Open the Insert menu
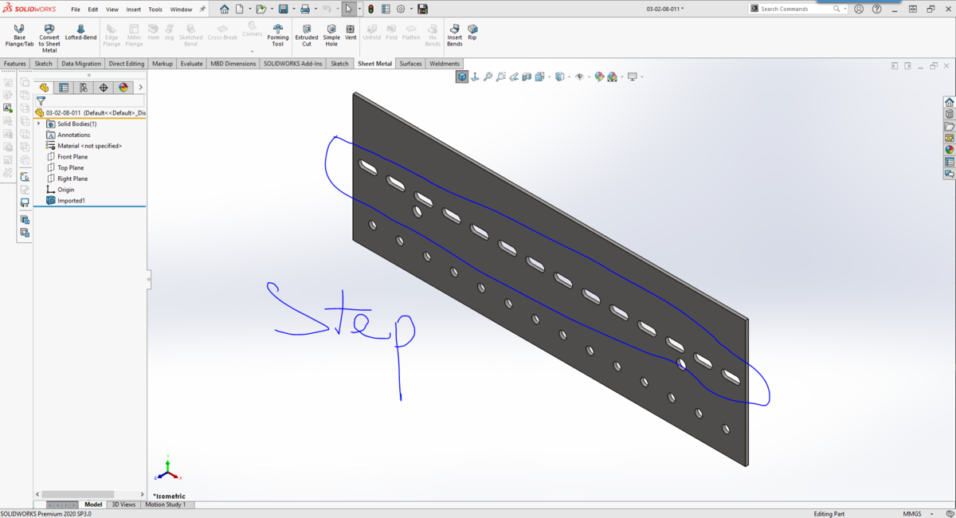 (133, 10)
